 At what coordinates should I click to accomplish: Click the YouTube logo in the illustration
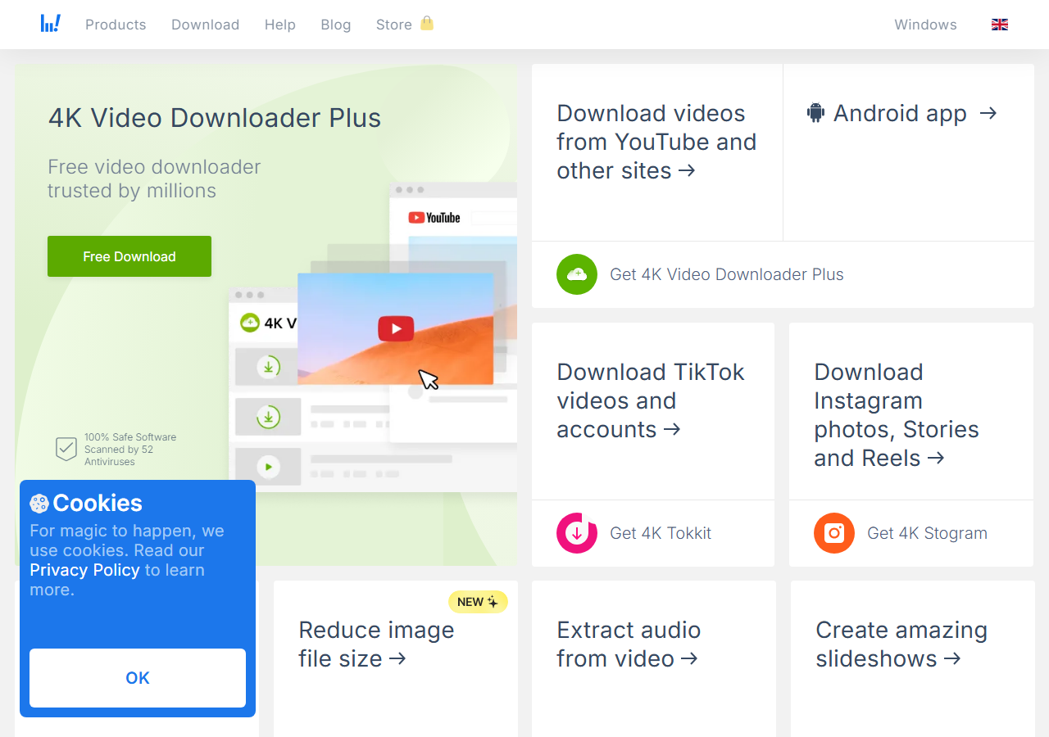[x=434, y=217]
